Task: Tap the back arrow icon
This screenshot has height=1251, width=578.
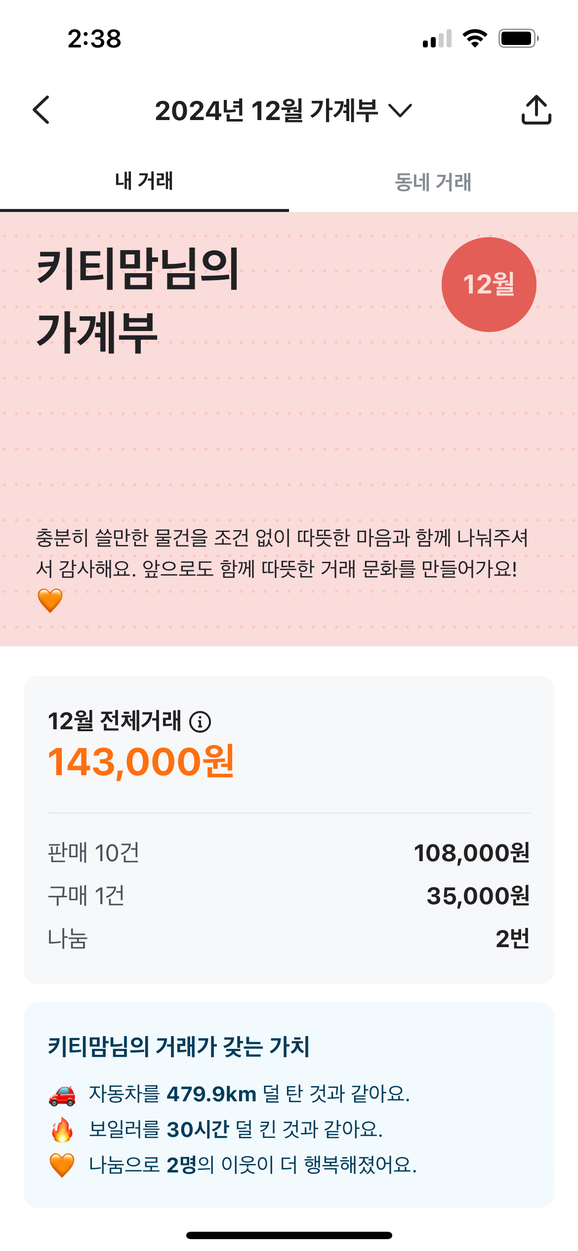Action: (x=41, y=110)
